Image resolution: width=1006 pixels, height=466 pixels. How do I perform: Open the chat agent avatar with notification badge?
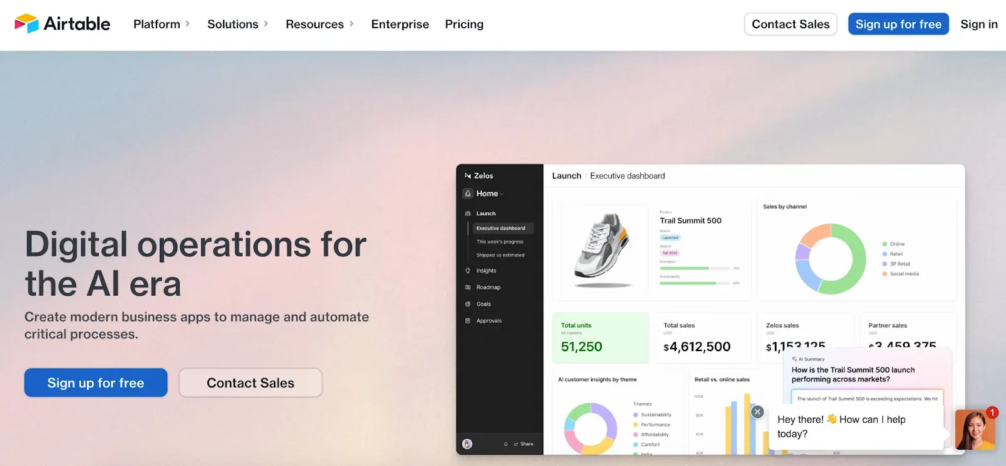point(975,429)
